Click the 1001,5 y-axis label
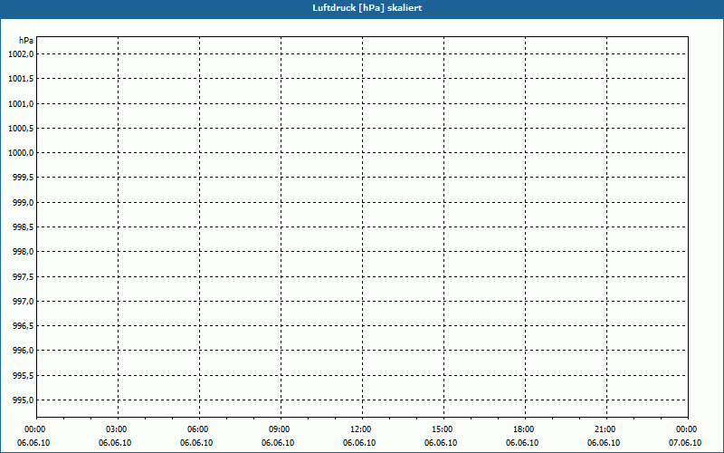724x453 pixels. pos(20,79)
